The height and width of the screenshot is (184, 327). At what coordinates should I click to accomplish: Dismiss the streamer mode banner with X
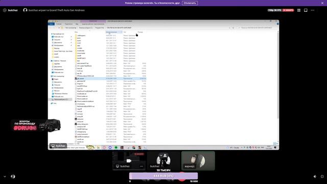[x=322, y=3]
